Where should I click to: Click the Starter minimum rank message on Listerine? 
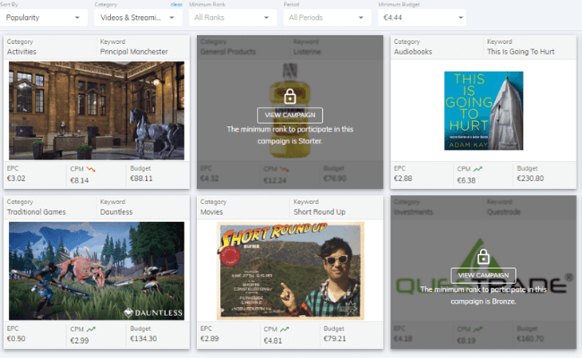[290, 135]
